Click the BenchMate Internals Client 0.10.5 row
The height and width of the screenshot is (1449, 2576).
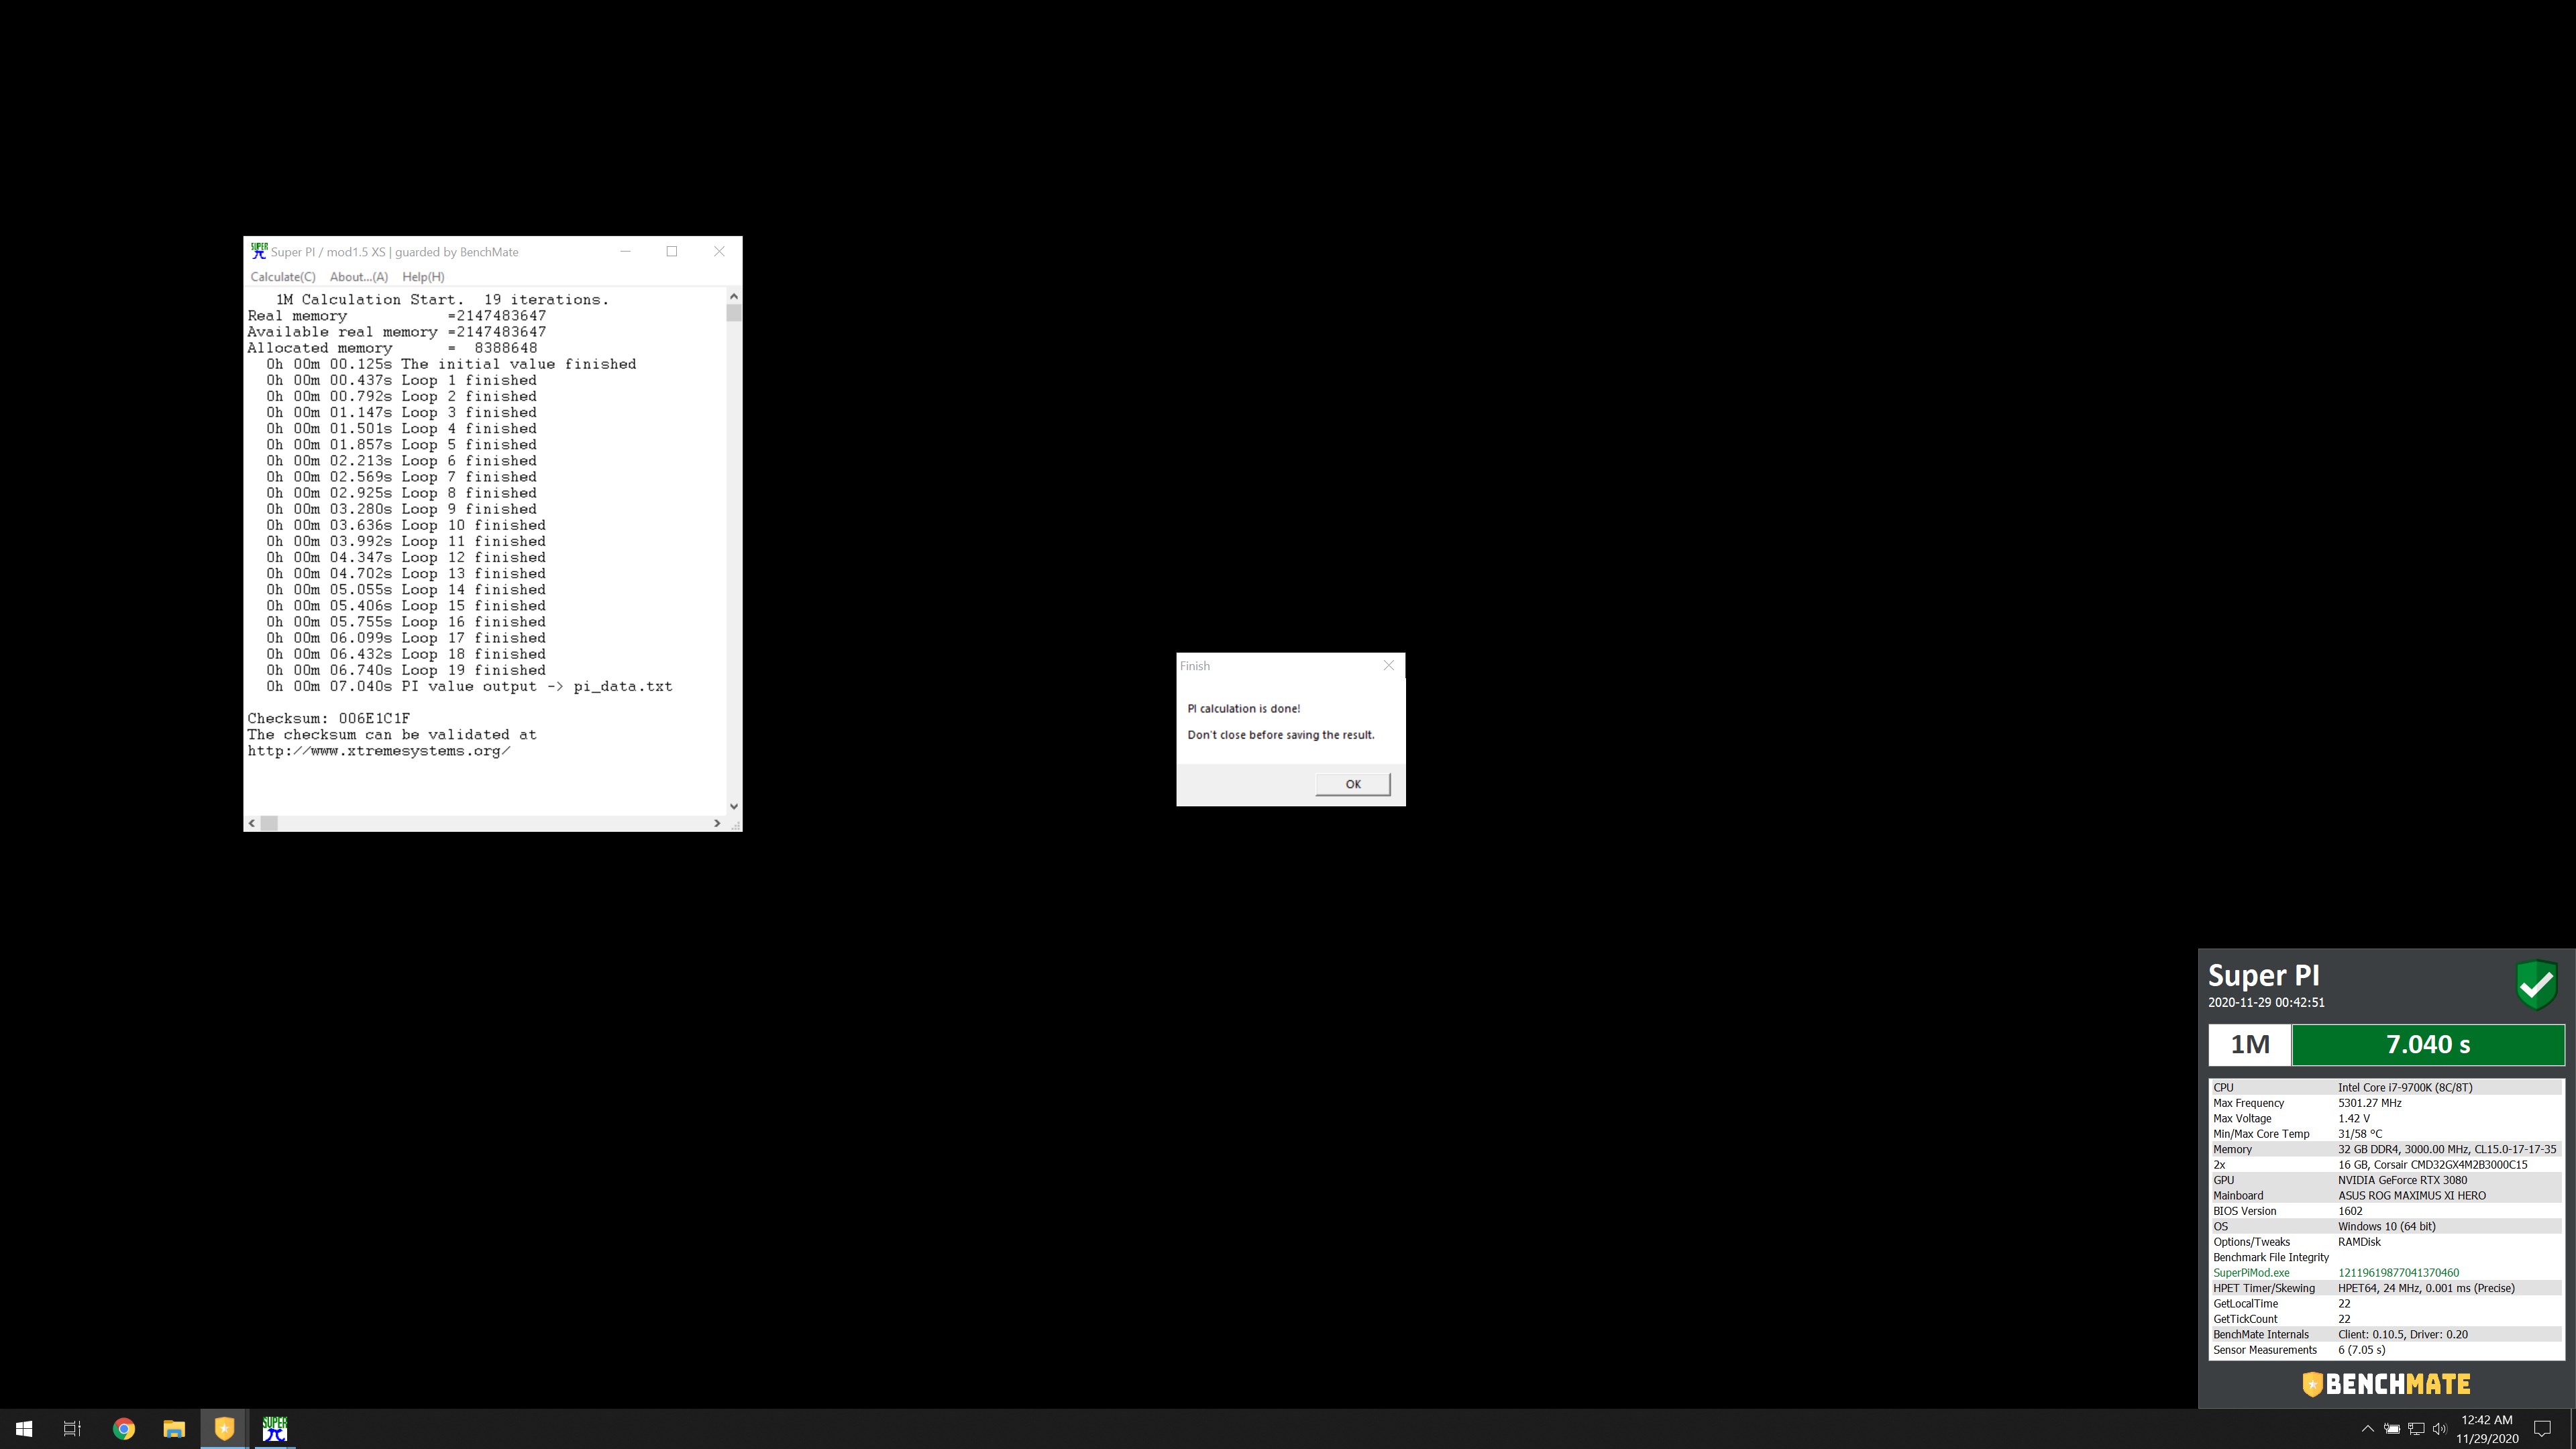point(2386,1335)
